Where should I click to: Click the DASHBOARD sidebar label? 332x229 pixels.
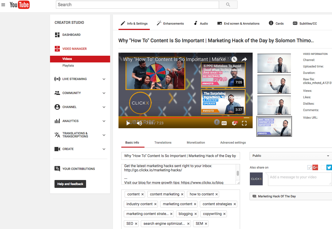(71, 35)
